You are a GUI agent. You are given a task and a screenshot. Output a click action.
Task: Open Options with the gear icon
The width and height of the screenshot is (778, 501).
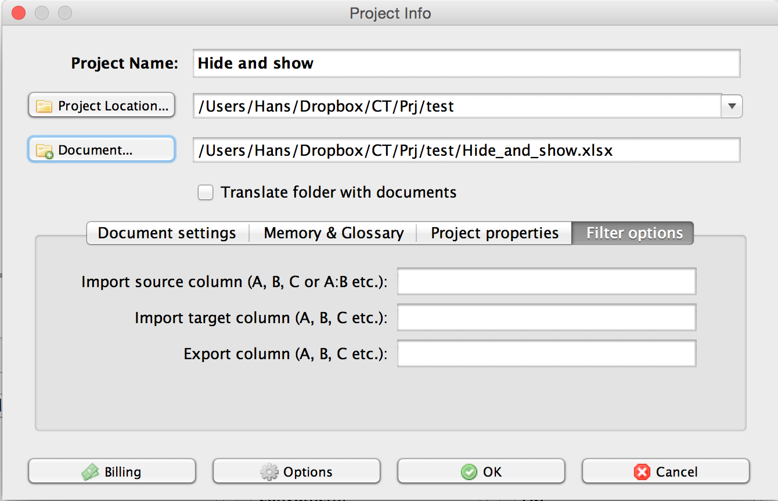(x=296, y=471)
